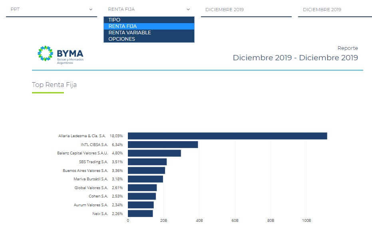Screen dimensions: 372x229
Task: Open the first DICIEMBRE 2019 date selector
Action: 246,10
